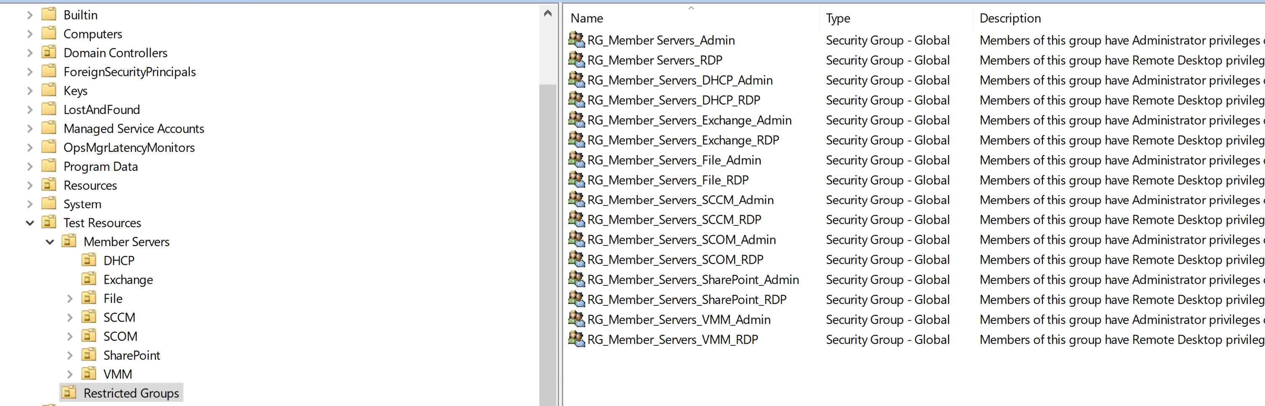Click the DHCP organizational unit icon

89,260
